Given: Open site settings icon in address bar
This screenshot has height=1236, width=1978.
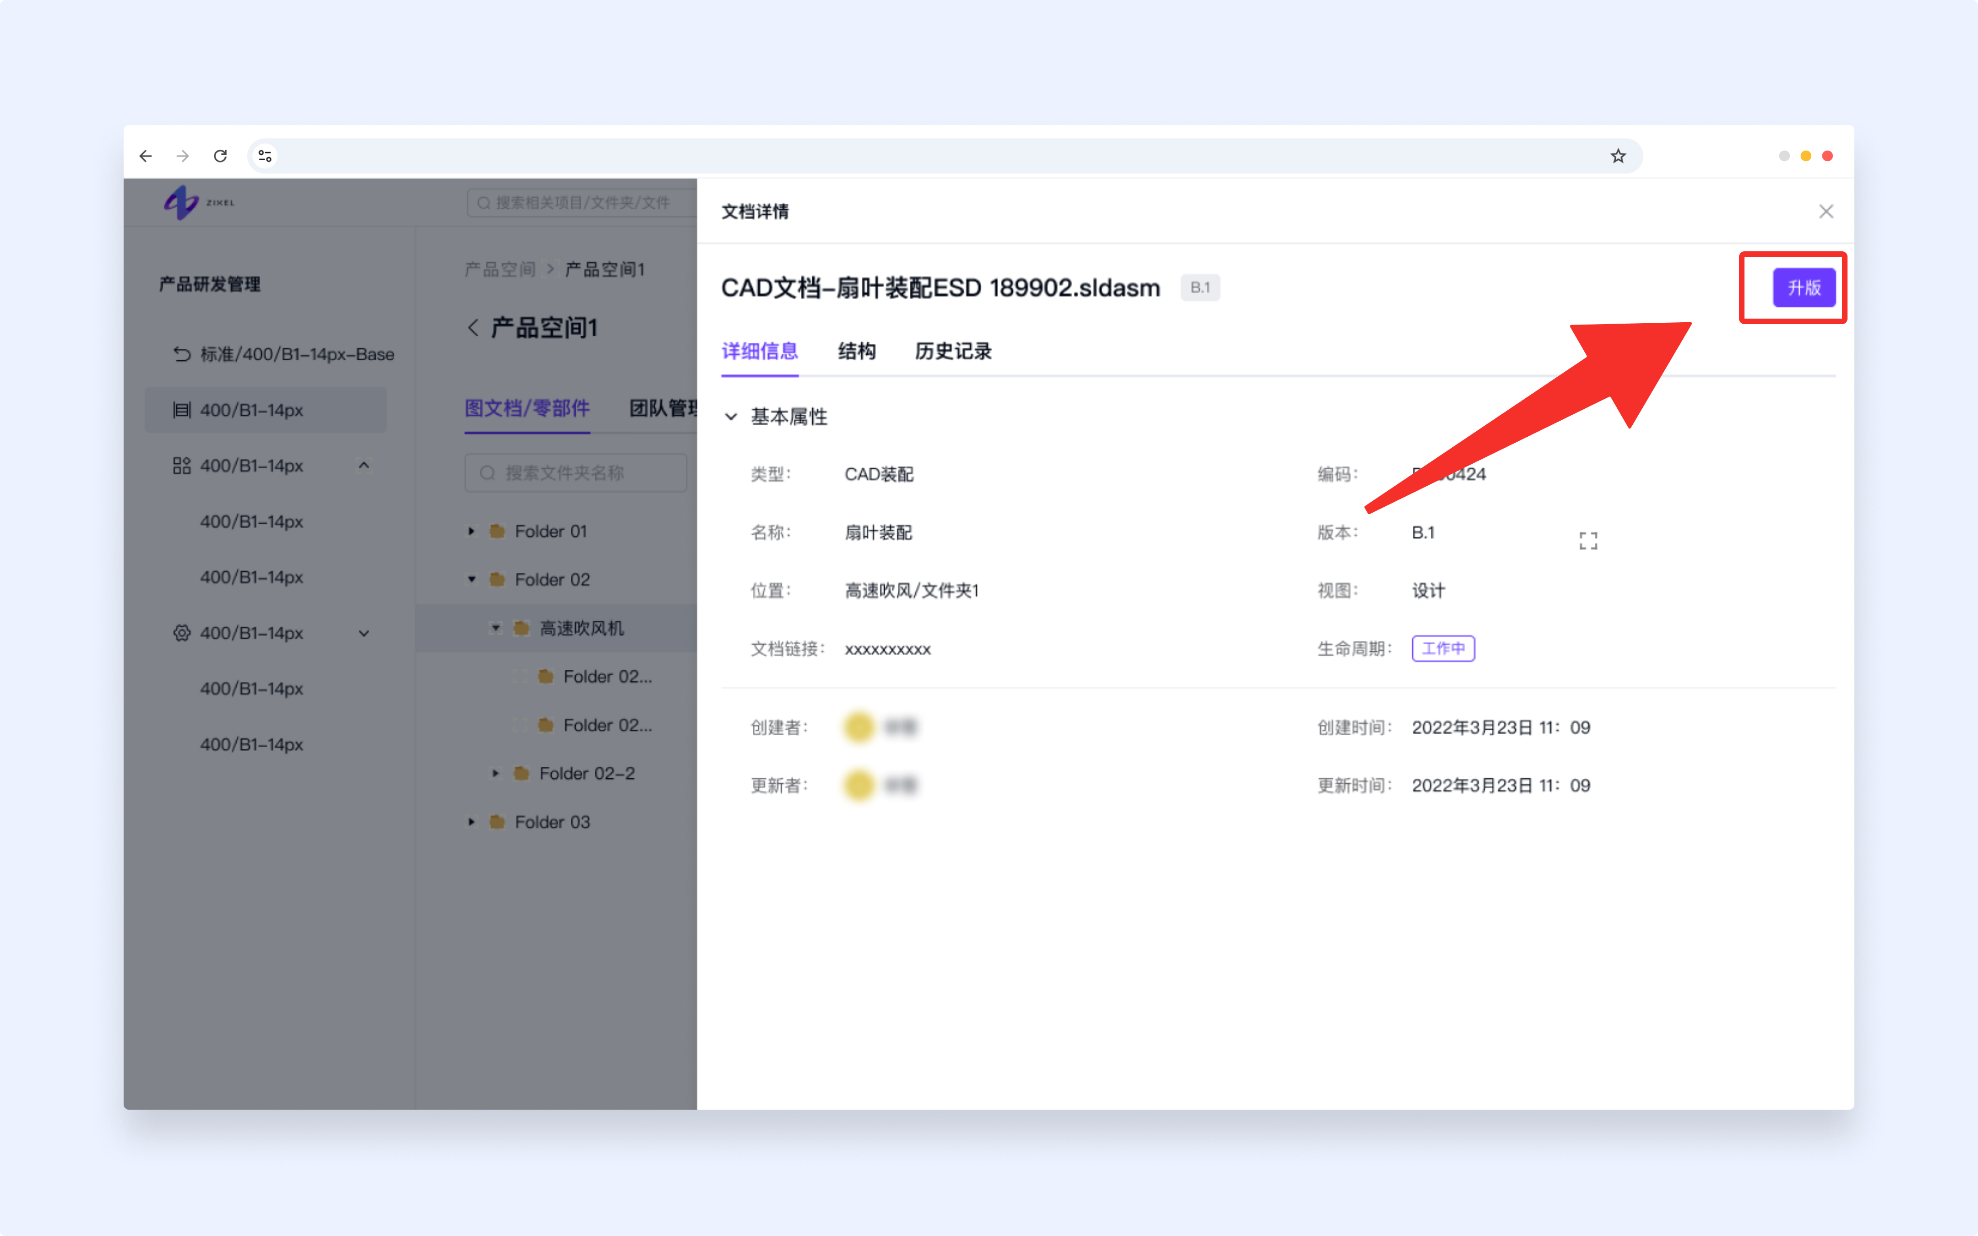Looking at the screenshot, I should click(x=265, y=155).
